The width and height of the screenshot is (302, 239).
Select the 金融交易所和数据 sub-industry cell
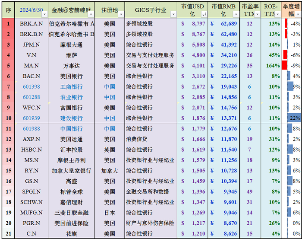[x=151, y=191]
